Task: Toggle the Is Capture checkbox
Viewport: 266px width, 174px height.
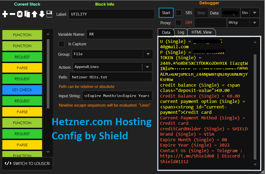Action: point(61,44)
